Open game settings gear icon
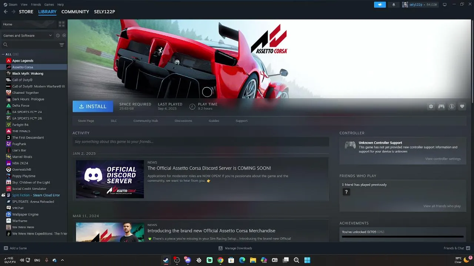 pos(431,106)
